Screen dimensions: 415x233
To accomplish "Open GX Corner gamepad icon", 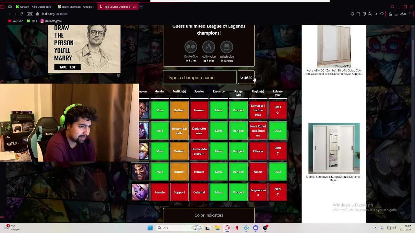I will (10, 6).
